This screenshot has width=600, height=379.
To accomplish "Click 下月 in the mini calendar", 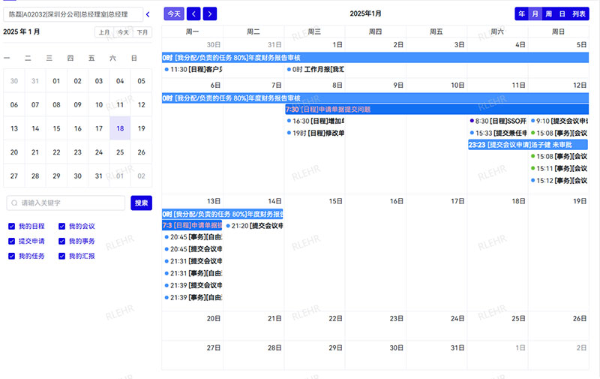I will (x=142, y=32).
